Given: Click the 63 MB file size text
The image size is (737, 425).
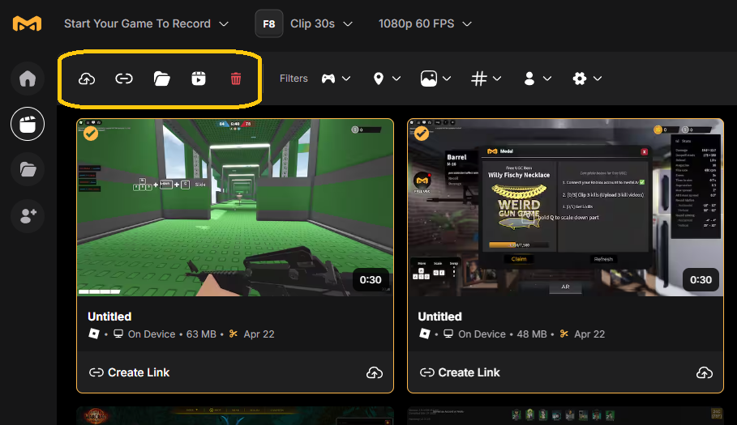Looking at the screenshot, I should (x=201, y=334).
